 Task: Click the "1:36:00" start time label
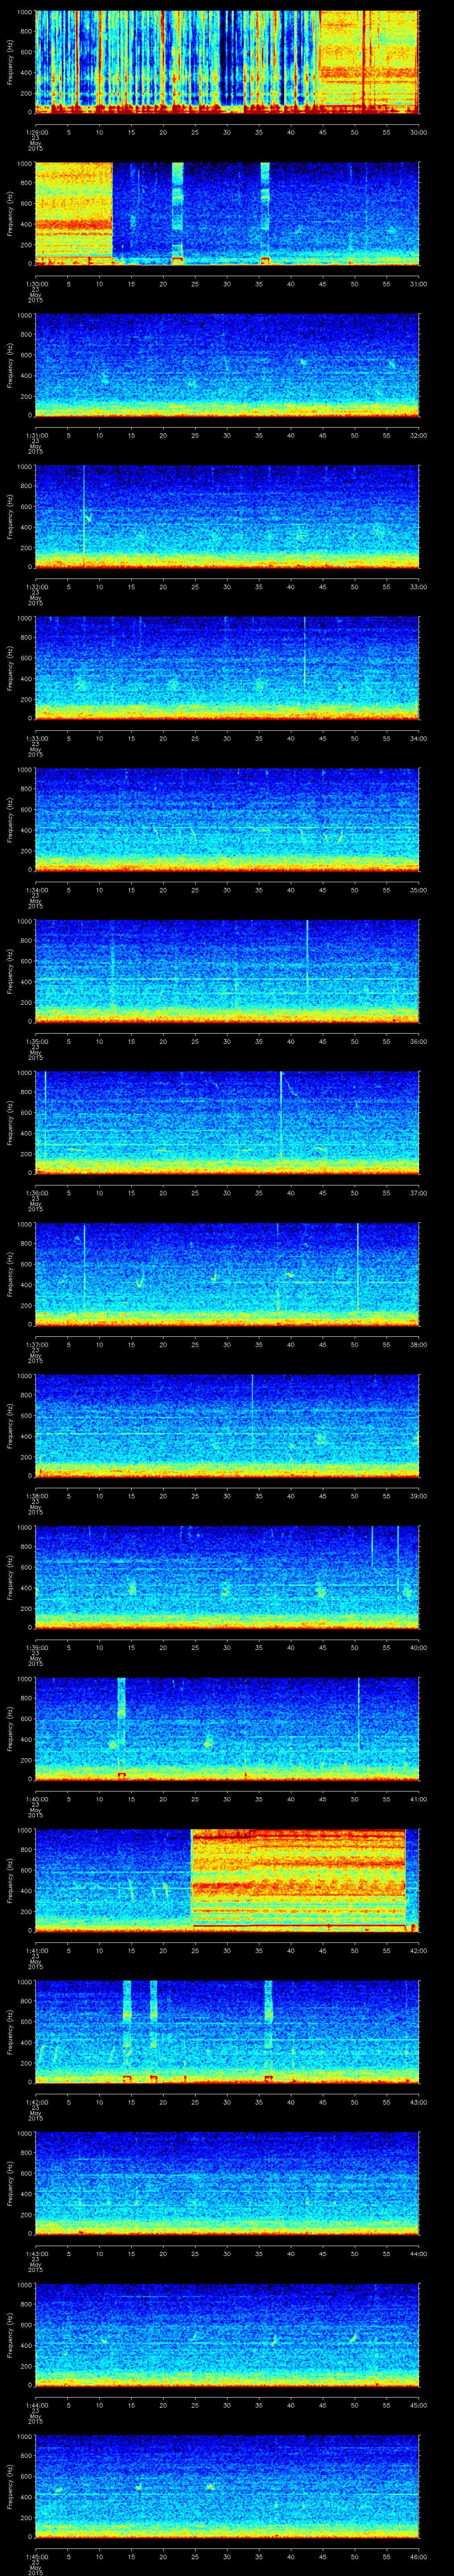pyautogui.click(x=37, y=1194)
